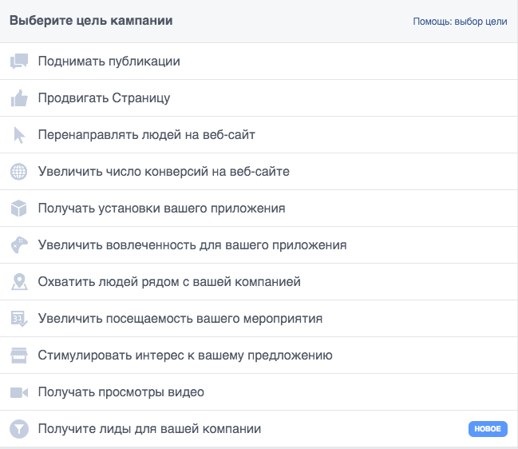Click the globe icon for website conversions
The height and width of the screenshot is (449, 518).
19,172
